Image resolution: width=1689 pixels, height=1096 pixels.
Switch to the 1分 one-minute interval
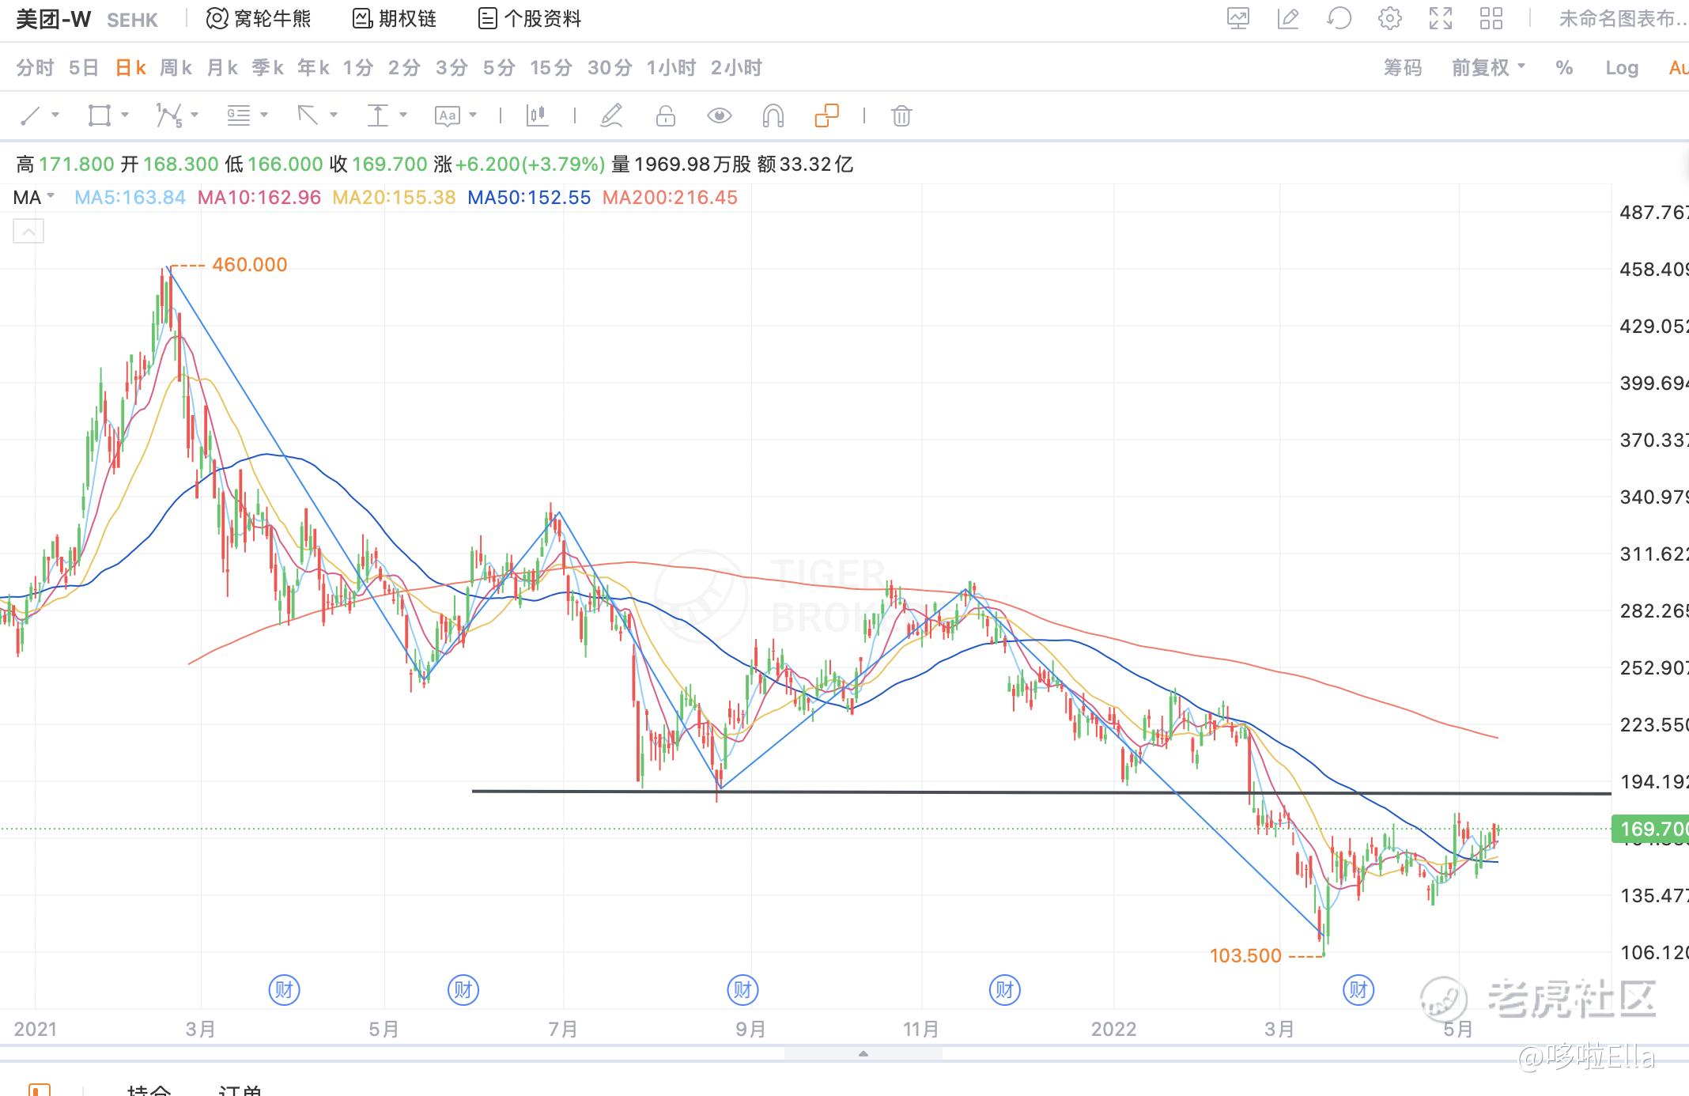[357, 68]
